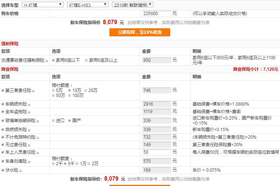
Task: Choose the 100万 third-party coverage amount
Action: 70,96
